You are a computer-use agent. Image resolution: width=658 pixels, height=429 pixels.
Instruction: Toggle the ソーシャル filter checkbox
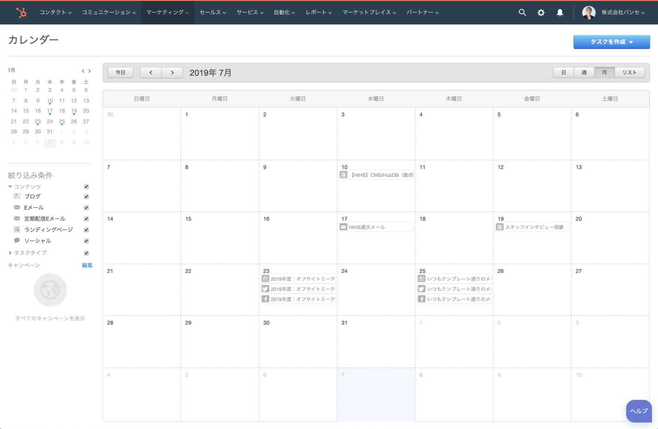click(x=86, y=241)
